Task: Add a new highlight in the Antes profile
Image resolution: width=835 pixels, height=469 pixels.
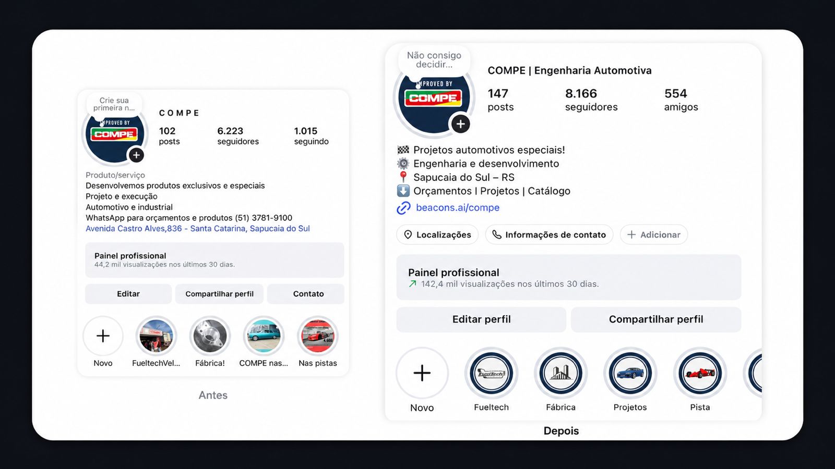Action: click(x=103, y=336)
